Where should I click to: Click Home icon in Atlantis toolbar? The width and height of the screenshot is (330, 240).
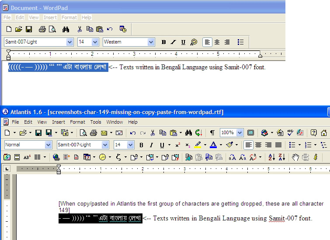[x=324, y=132]
